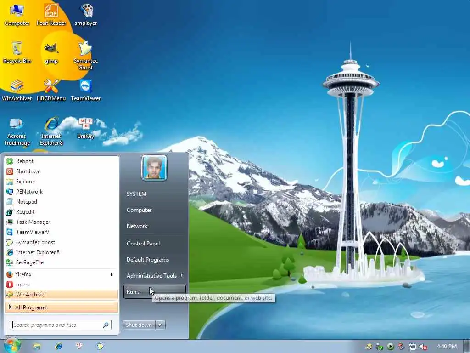Launch opera from the Start menu
The image size is (470, 353).
62,285
